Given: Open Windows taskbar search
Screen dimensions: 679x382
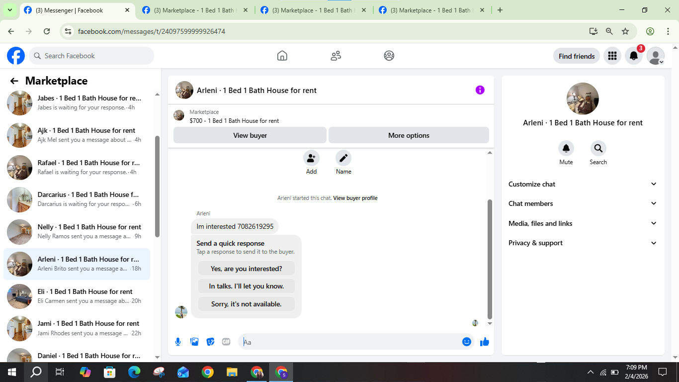Looking at the screenshot, I should tap(36, 372).
